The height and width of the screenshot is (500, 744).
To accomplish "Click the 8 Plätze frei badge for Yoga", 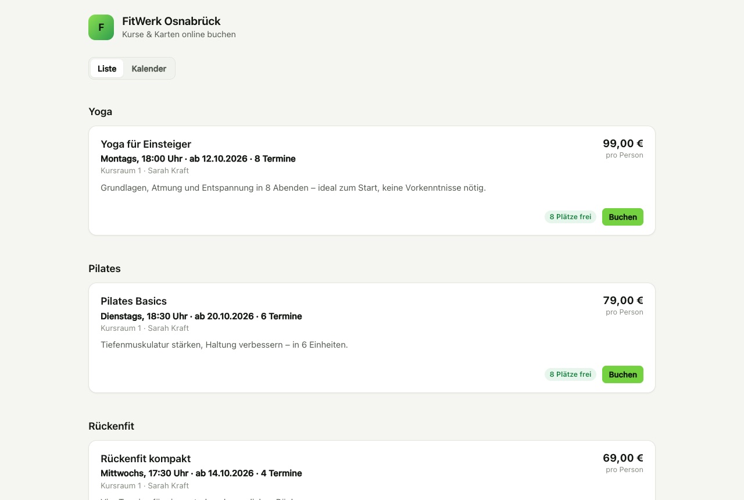I will 570,217.
